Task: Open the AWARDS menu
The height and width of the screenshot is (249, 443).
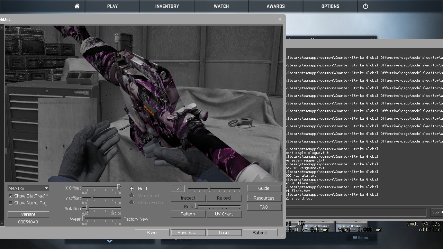Action: [276, 6]
